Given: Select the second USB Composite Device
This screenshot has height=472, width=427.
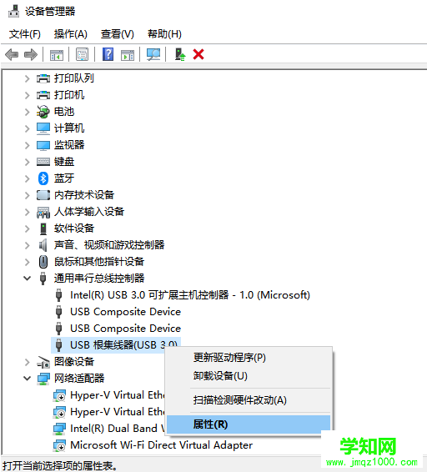Looking at the screenshot, I should click(125, 329).
